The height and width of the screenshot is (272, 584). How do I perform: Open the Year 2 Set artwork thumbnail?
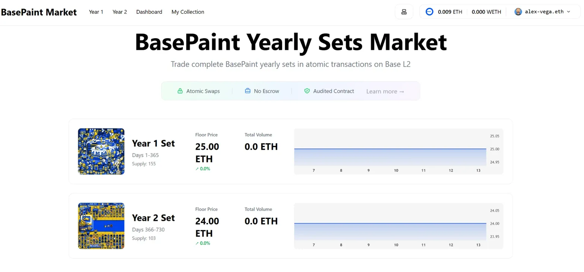[101, 226]
